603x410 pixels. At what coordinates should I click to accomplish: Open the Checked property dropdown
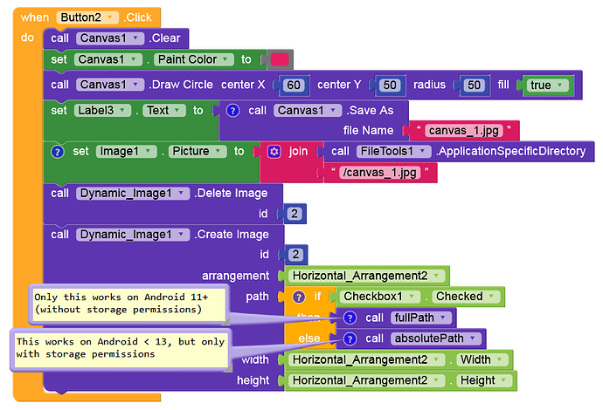[x=491, y=297]
